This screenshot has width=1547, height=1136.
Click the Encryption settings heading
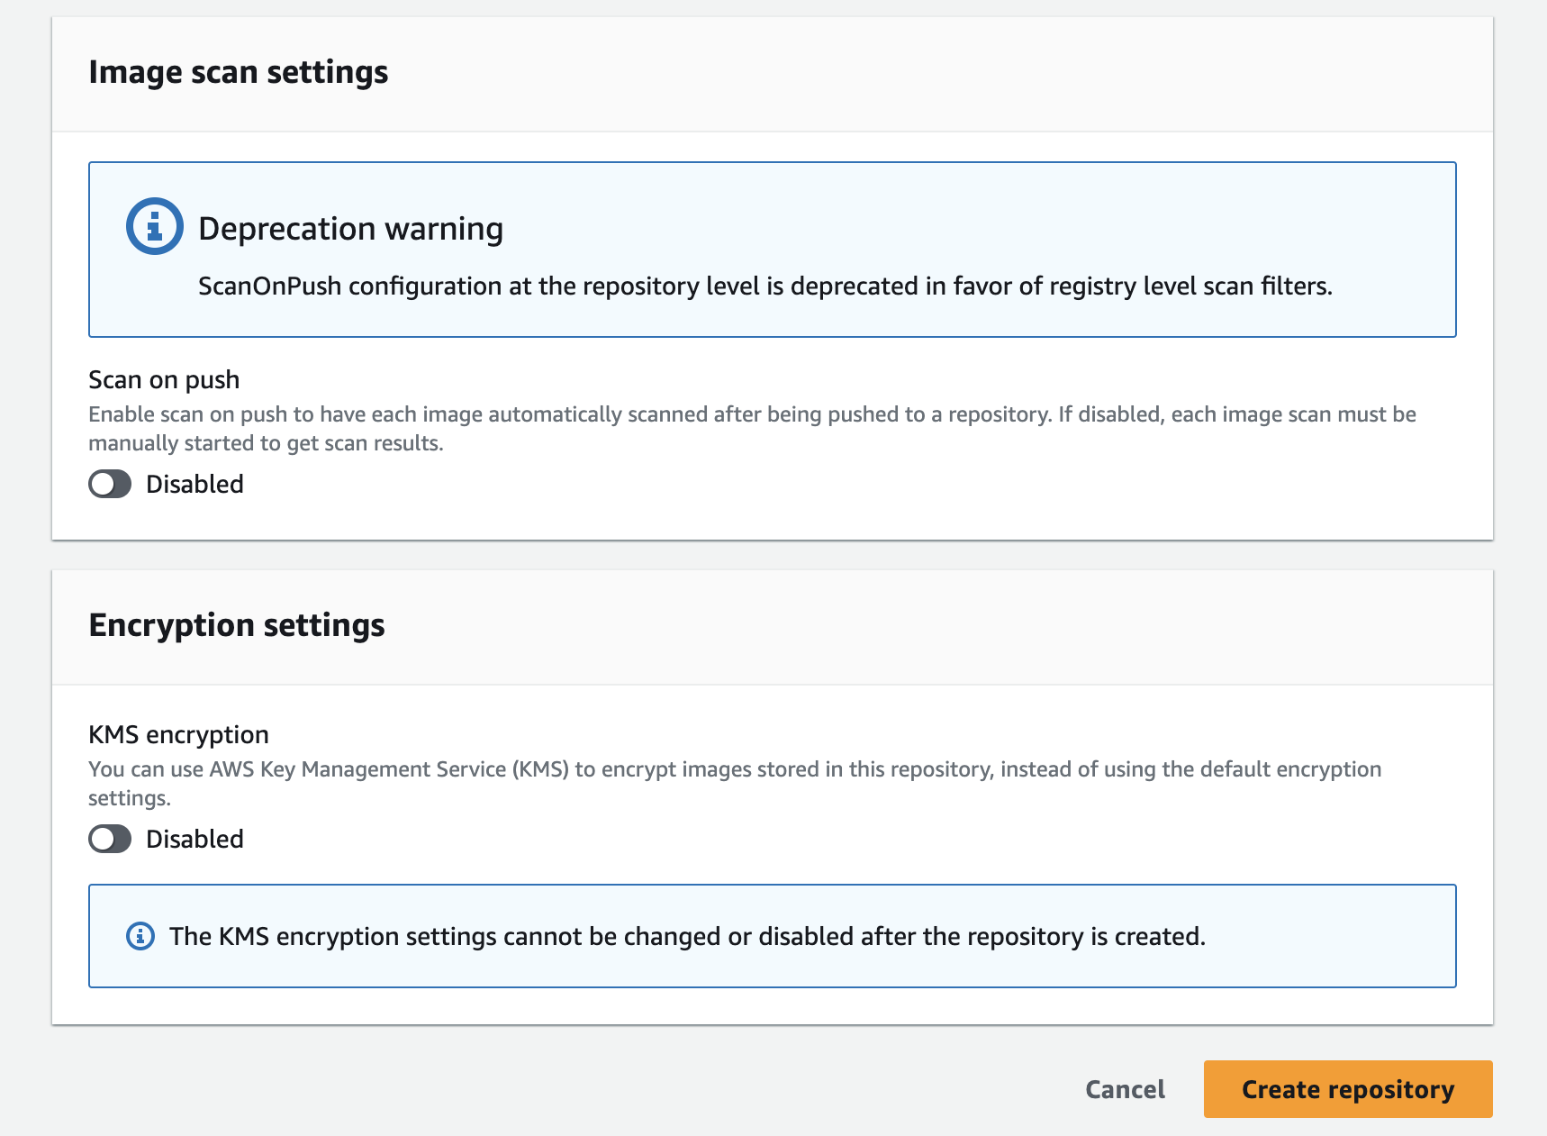[x=236, y=625]
